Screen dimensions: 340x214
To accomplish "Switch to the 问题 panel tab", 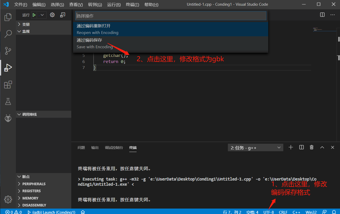I will (x=81, y=148).
